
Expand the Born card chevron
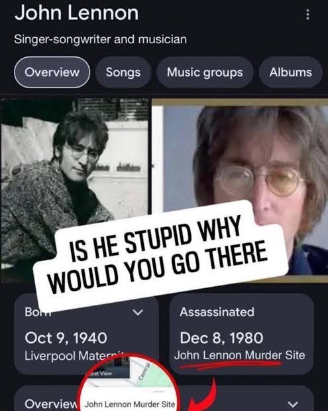coord(138,312)
